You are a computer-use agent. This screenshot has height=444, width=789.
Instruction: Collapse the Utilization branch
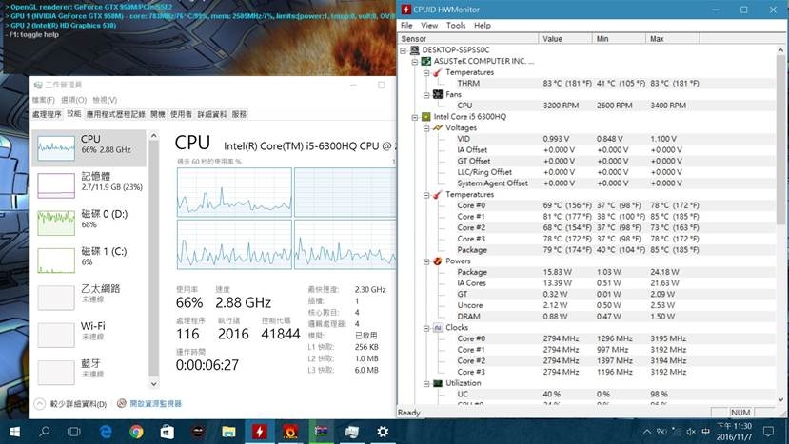pos(426,384)
